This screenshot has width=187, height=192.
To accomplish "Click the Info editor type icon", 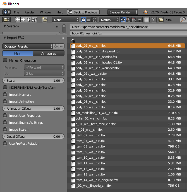I will pos(6,12).
